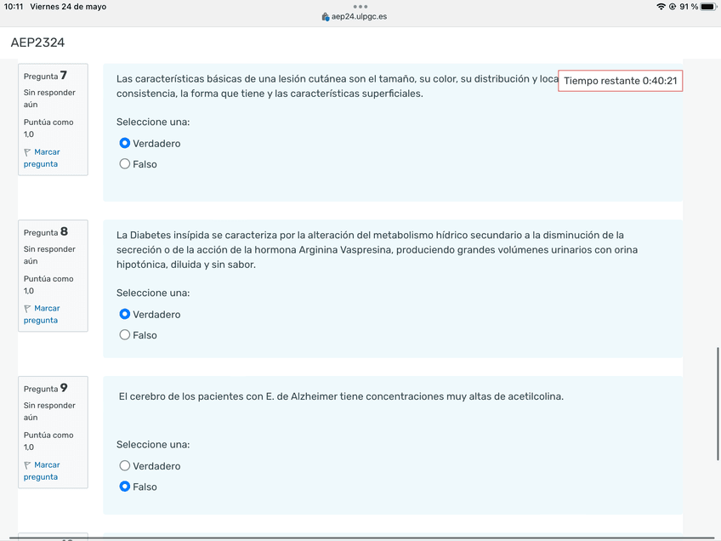The height and width of the screenshot is (541, 721).
Task: Select Verdadero for the Alzheimer question
Action: click(x=125, y=466)
